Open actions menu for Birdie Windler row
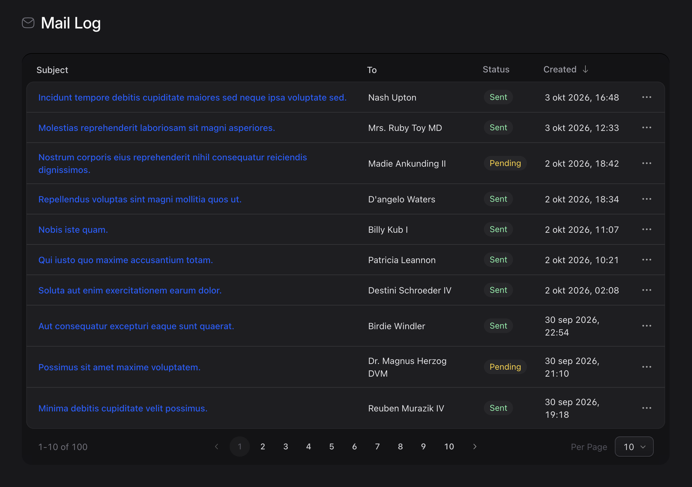The height and width of the screenshot is (487, 692). 646,326
